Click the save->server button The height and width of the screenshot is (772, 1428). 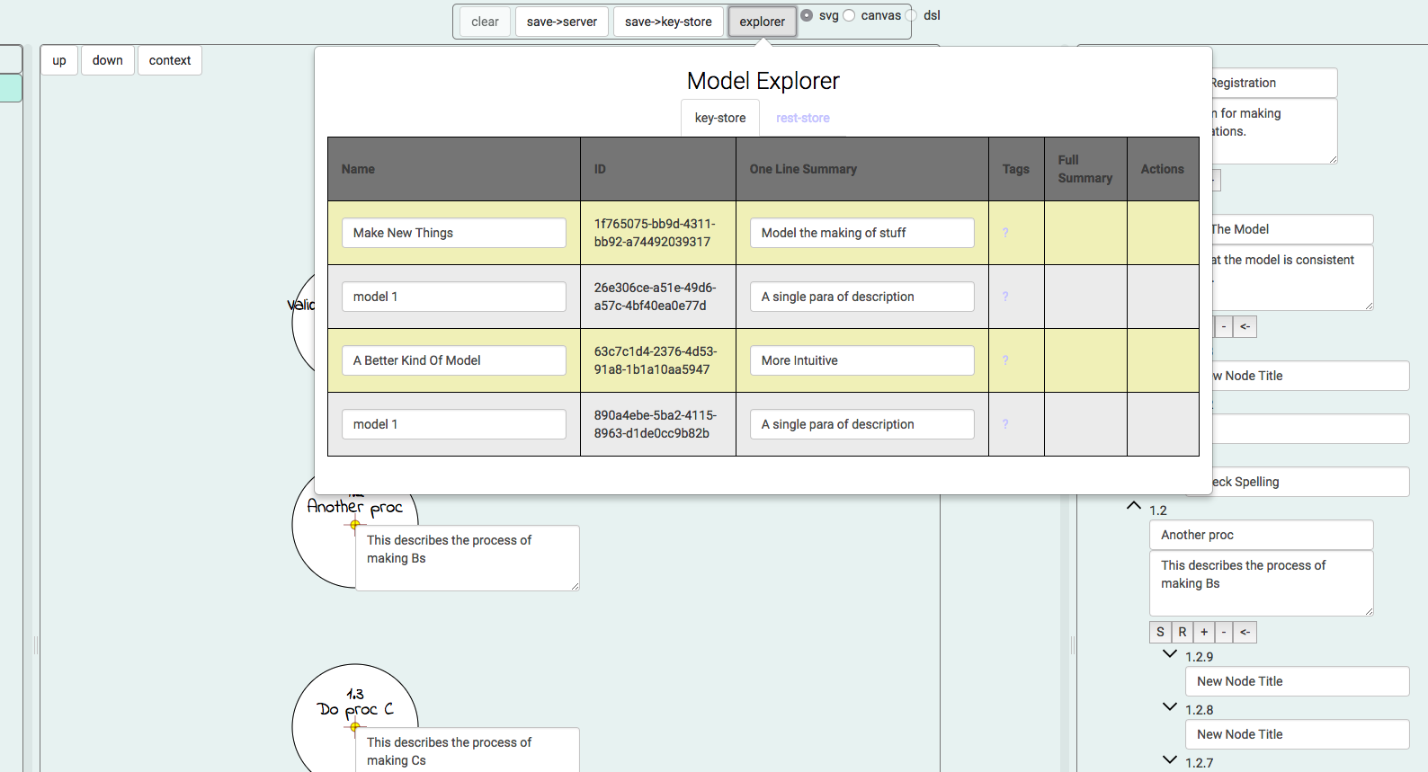click(562, 22)
